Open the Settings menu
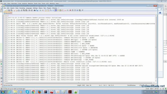The height and width of the screenshot is (94, 167). click(x=35, y=8)
